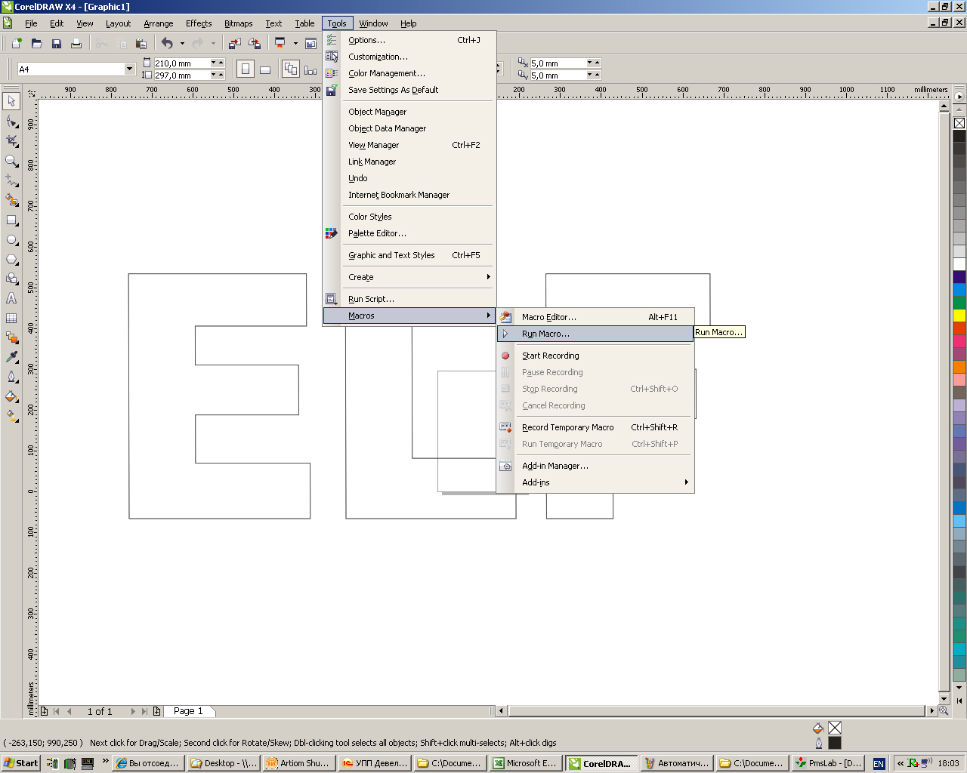Toggle apply layout to current page only
The width and height of the screenshot is (967, 773).
point(310,69)
